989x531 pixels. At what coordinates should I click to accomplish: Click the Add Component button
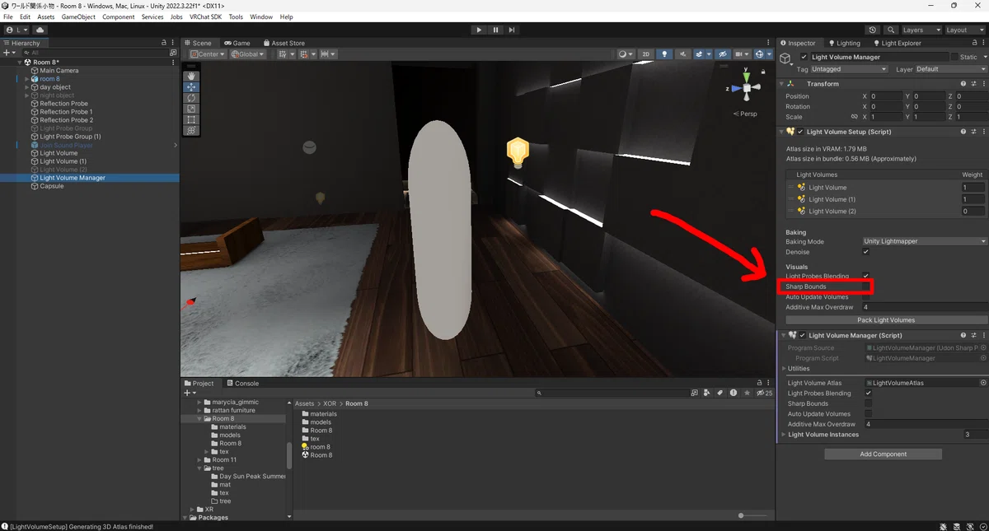[883, 454]
